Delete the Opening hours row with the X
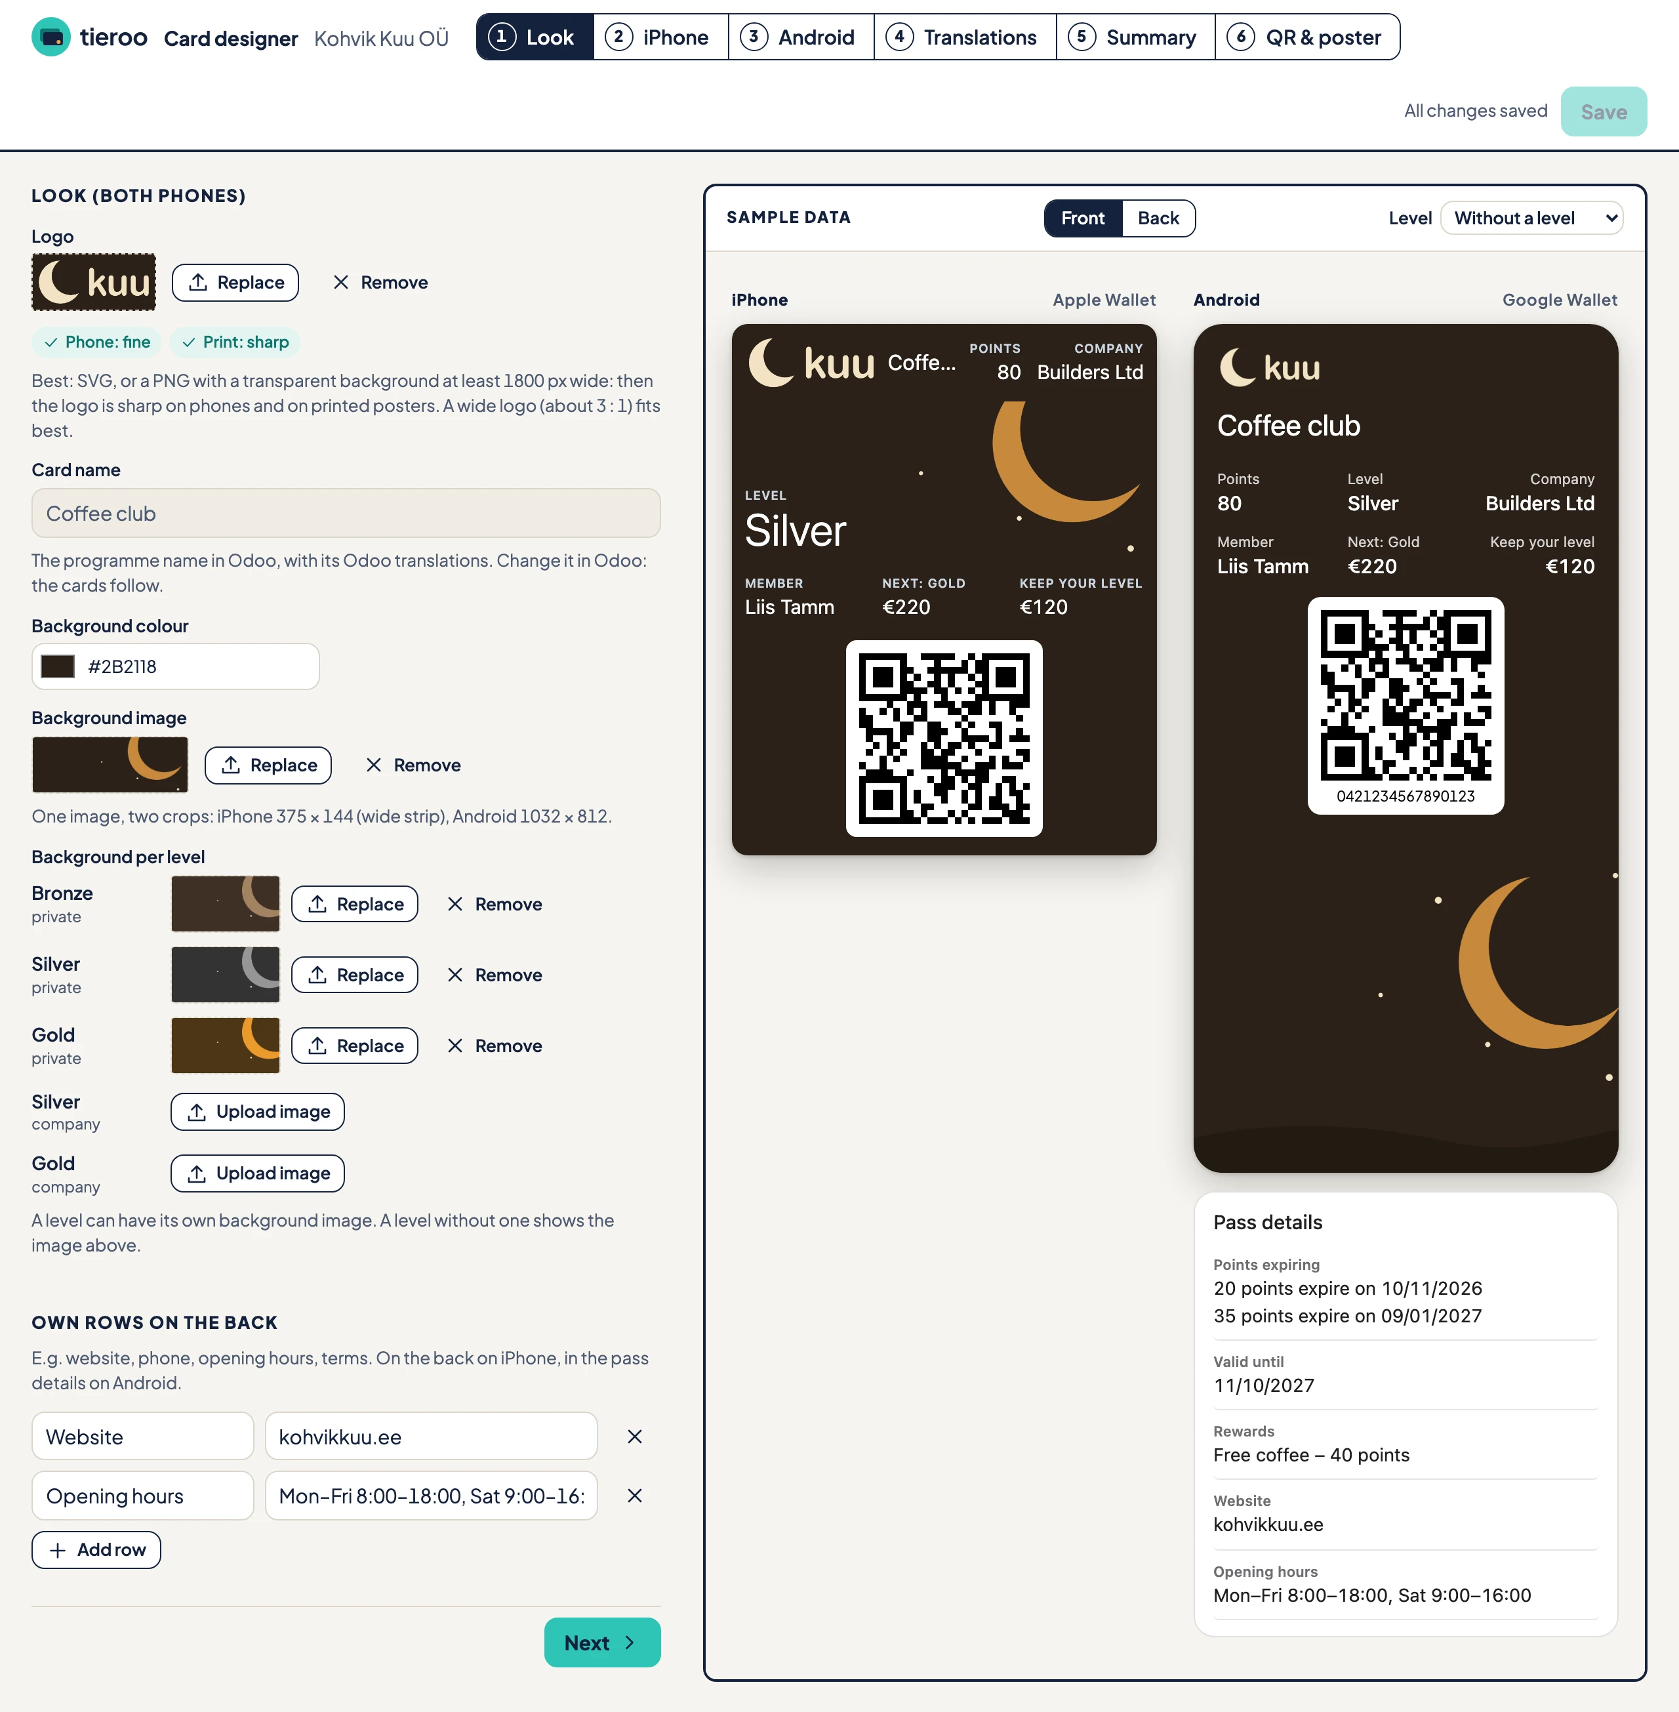Image resolution: width=1679 pixels, height=1712 pixels. (x=634, y=1495)
